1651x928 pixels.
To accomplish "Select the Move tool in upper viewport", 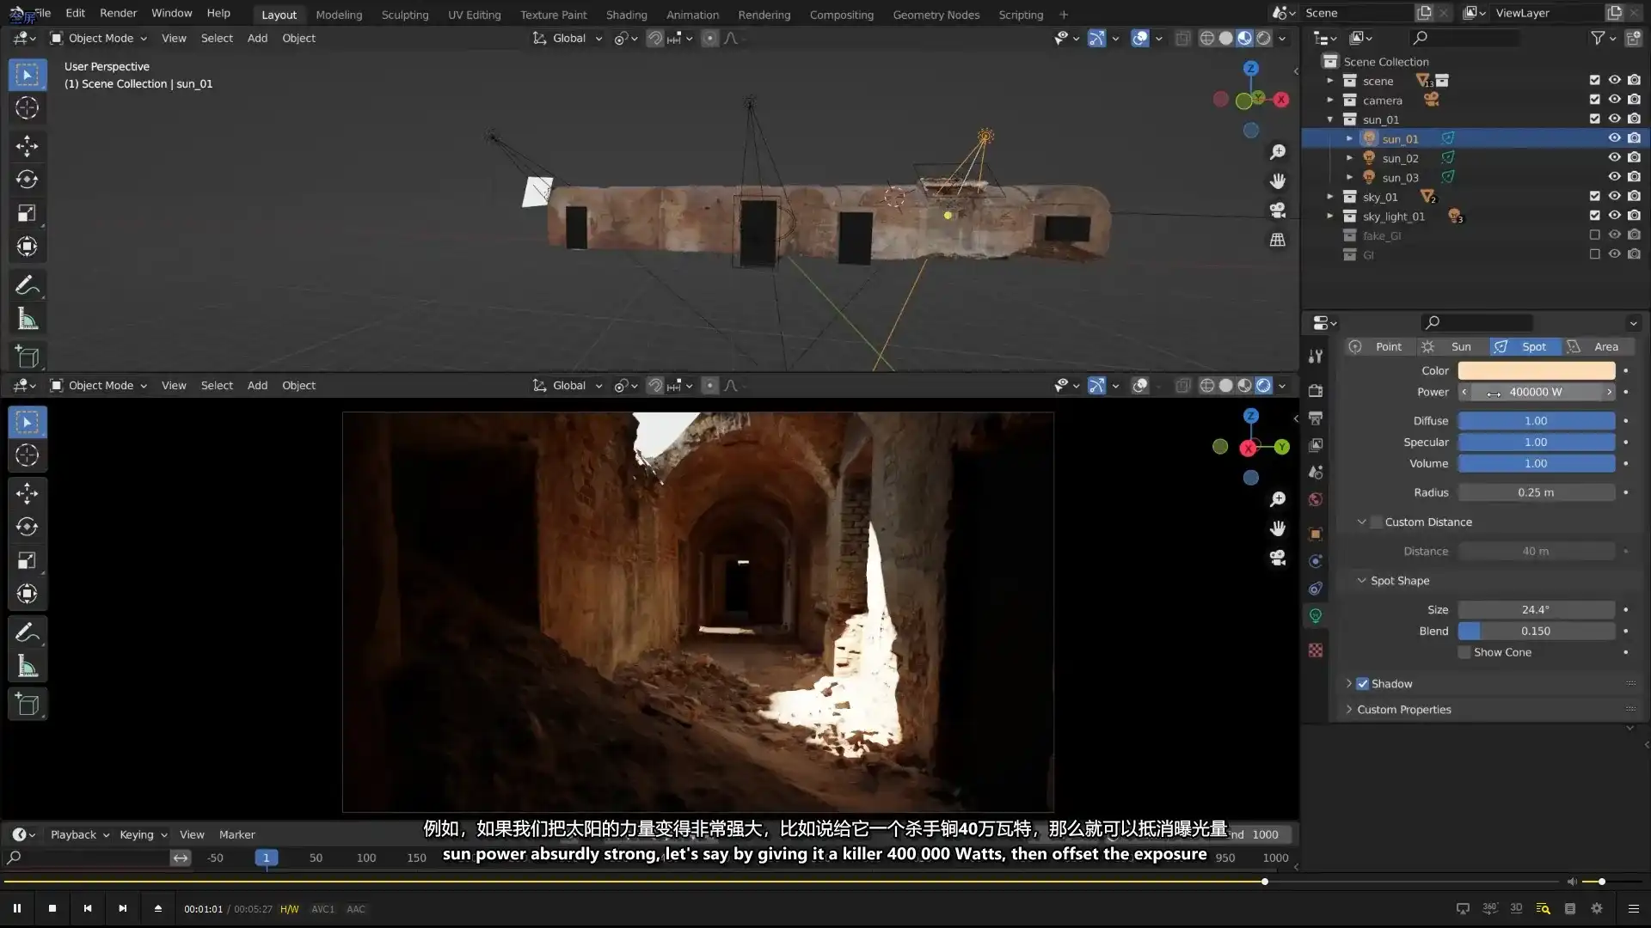I will click(27, 146).
